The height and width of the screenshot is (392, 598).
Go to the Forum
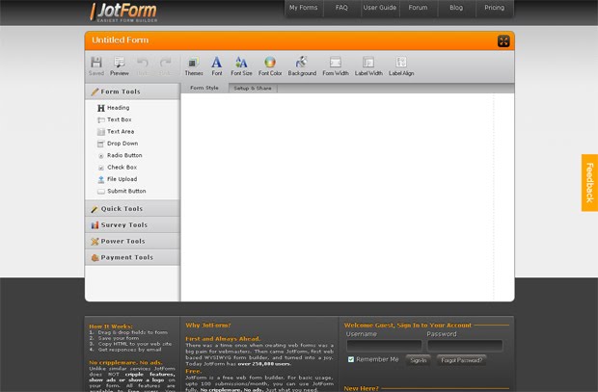tap(418, 8)
